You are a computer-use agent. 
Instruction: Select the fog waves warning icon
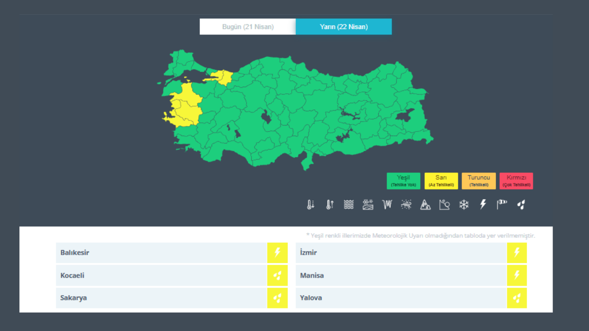click(349, 205)
